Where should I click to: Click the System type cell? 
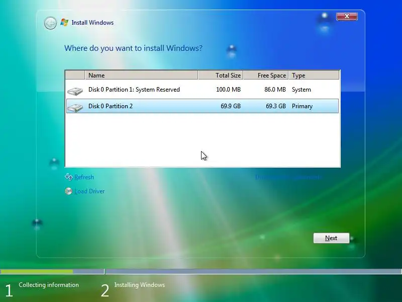point(301,90)
